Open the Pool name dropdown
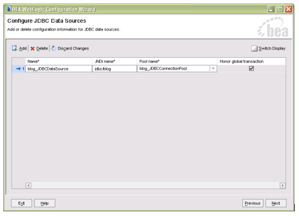Image resolution: width=299 pixels, height=216 pixels. (x=214, y=68)
